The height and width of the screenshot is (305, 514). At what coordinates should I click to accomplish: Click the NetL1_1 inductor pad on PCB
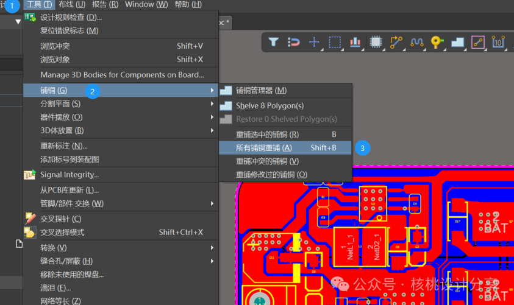348,247
